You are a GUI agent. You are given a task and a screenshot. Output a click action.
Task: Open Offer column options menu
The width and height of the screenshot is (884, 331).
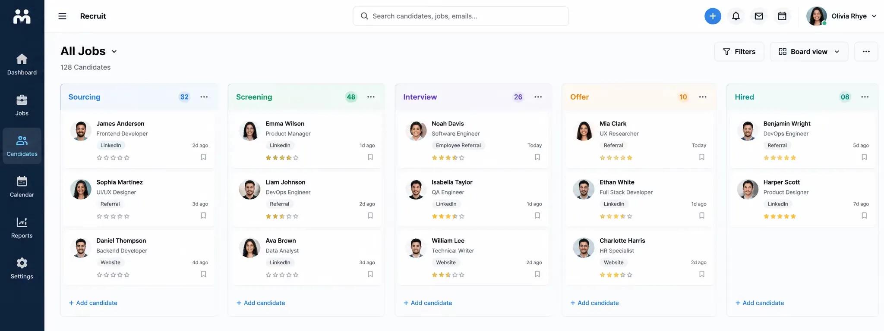pos(703,97)
